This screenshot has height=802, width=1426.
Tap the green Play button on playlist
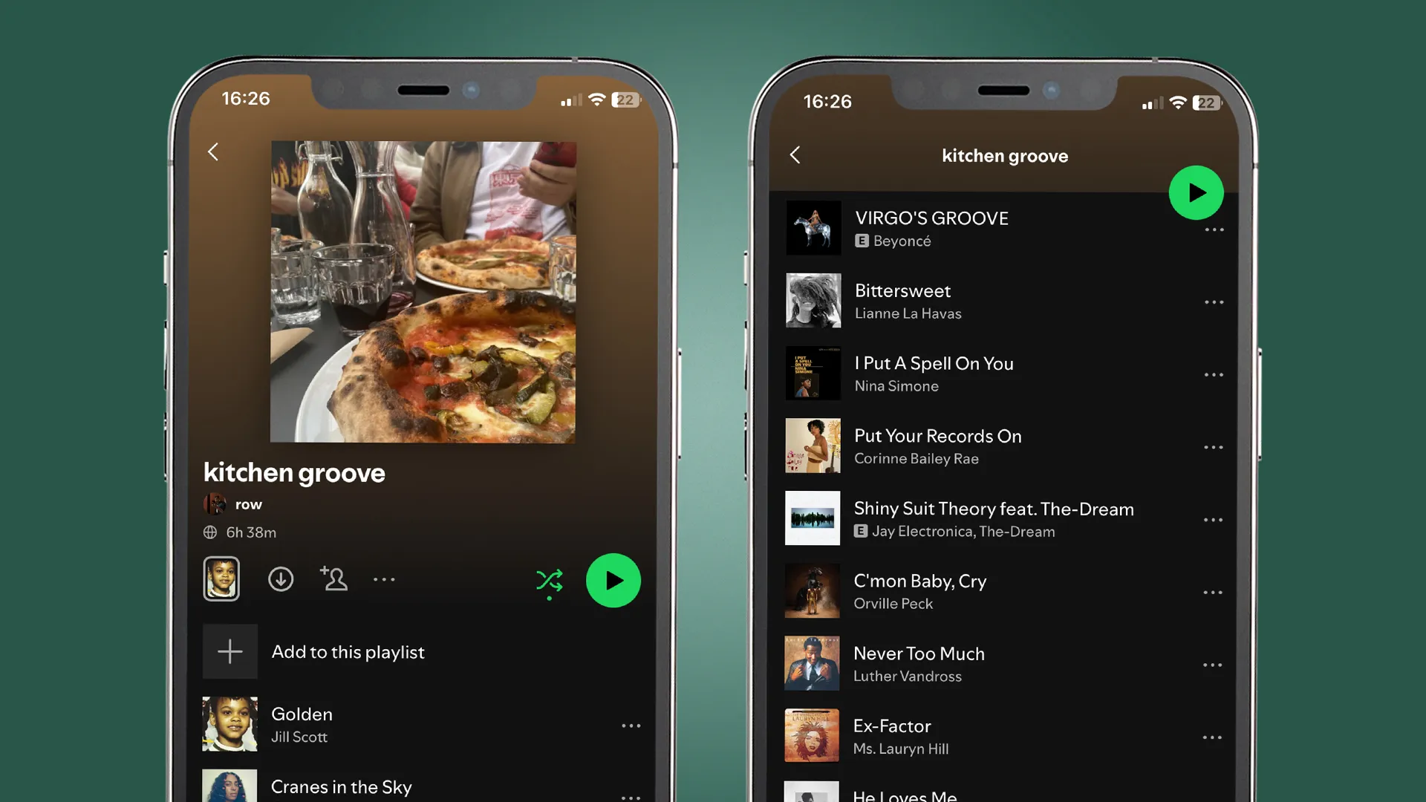pos(613,580)
